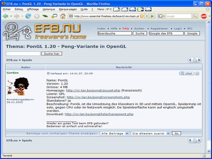Click top next-topic arrow in navigation pill
Viewport: 212px width, 159px height.
point(199,60)
